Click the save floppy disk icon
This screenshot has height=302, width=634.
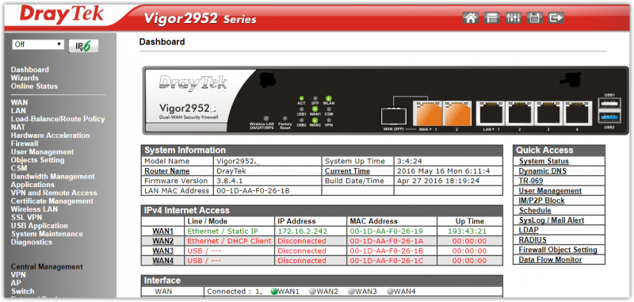point(534,17)
